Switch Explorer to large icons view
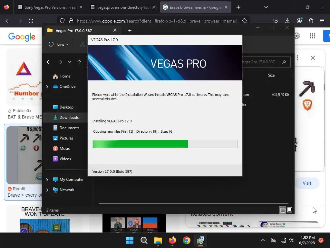This screenshot has height=248, width=330. (290, 210)
